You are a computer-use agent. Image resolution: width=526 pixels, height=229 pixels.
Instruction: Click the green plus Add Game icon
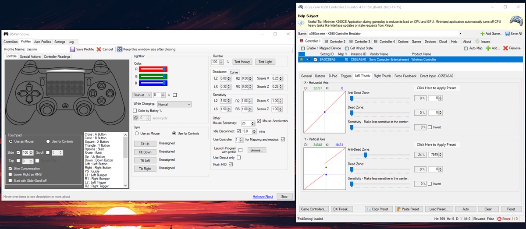(482, 34)
